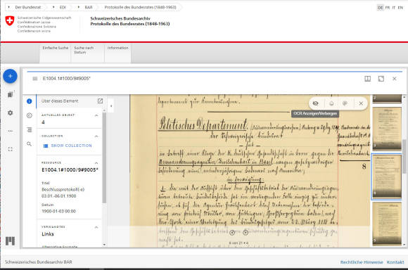This screenshot has height=270, width=408.
Task: Pop out the 'Über dieses Element' panel
Action: tap(100, 101)
